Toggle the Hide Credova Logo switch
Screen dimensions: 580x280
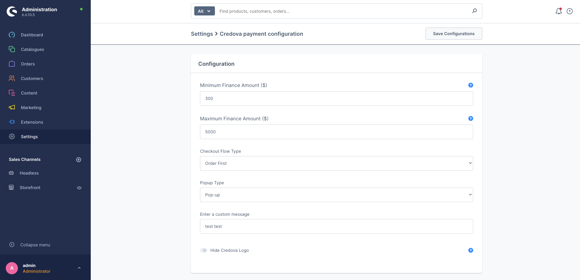click(204, 250)
